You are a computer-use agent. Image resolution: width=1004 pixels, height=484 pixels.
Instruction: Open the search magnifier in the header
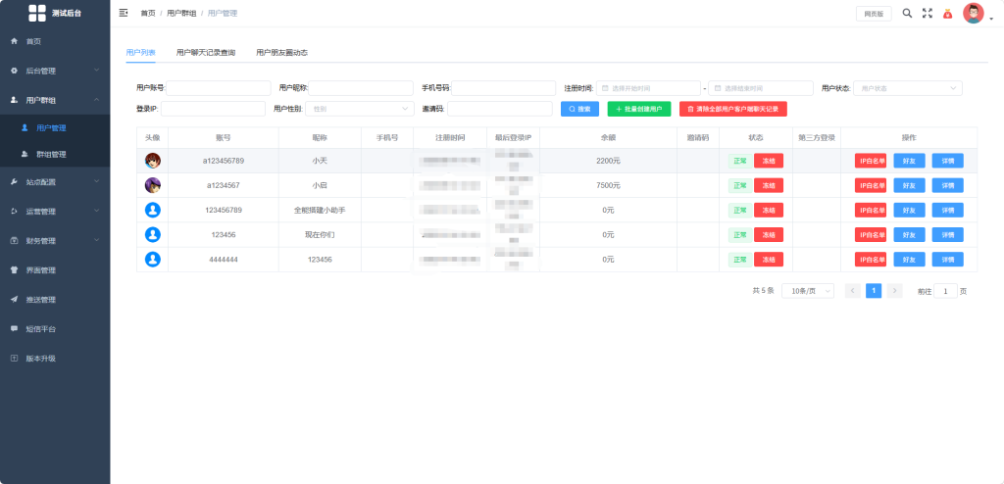pos(907,13)
